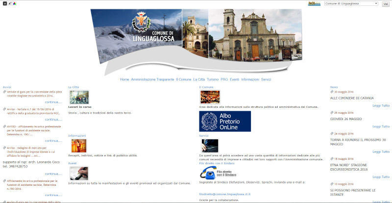Open PRG in the navigation menu
Viewport: 392px width, 203px height.
pos(224,79)
